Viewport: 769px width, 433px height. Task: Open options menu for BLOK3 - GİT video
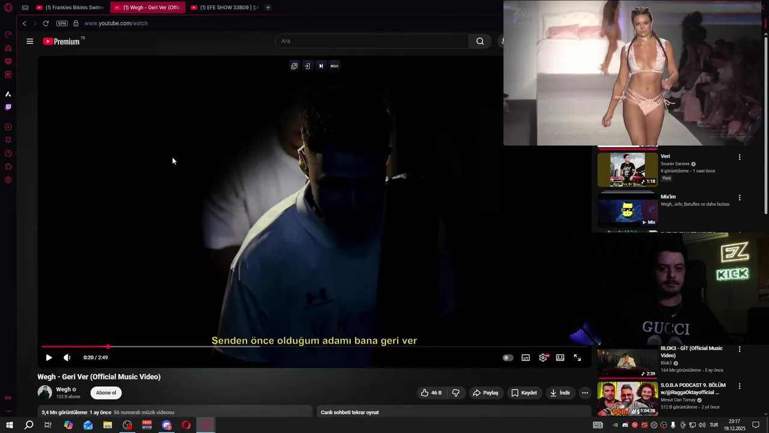pos(740,349)
